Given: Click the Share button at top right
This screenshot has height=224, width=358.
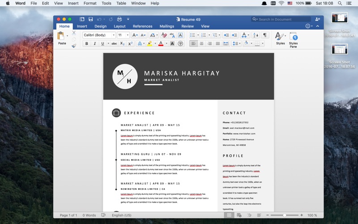Looking at the screenshot, I should (x=318, y=19).
